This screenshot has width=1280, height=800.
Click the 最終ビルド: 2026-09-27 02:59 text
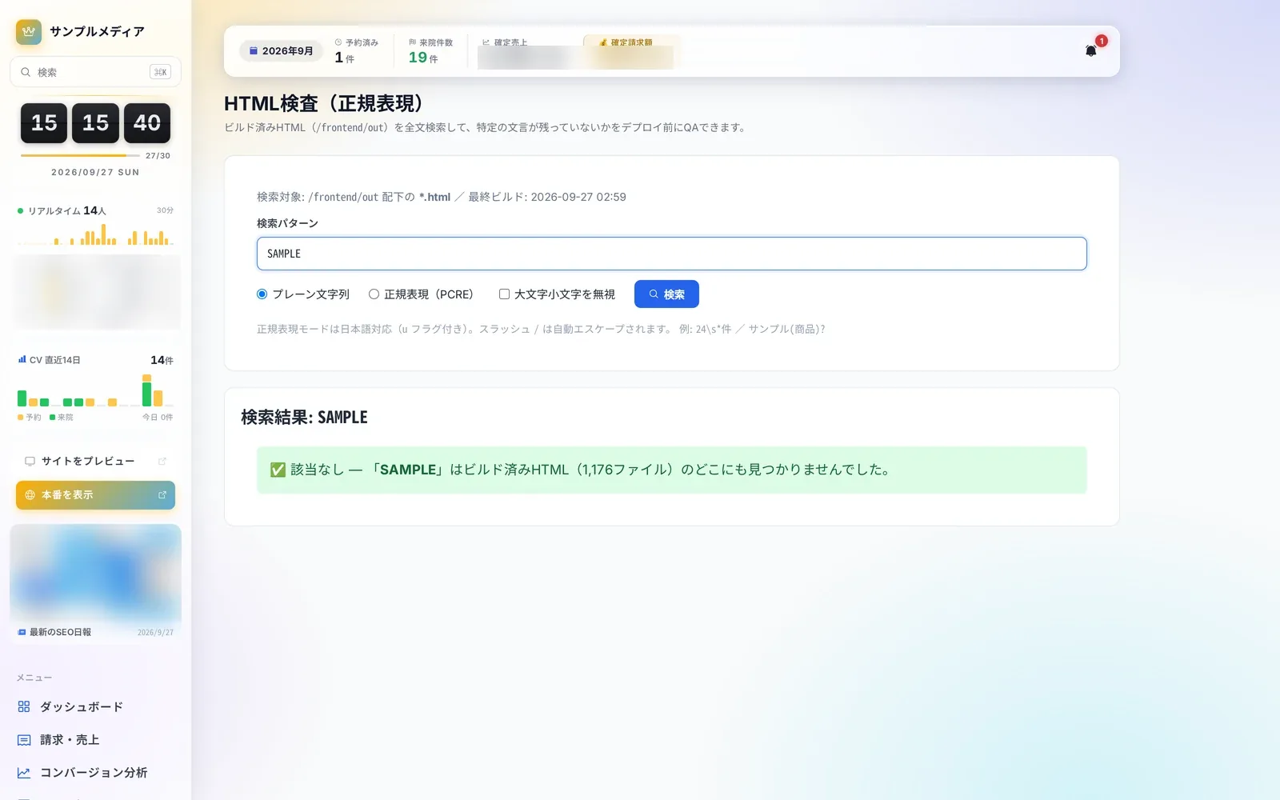coord(547,197)
